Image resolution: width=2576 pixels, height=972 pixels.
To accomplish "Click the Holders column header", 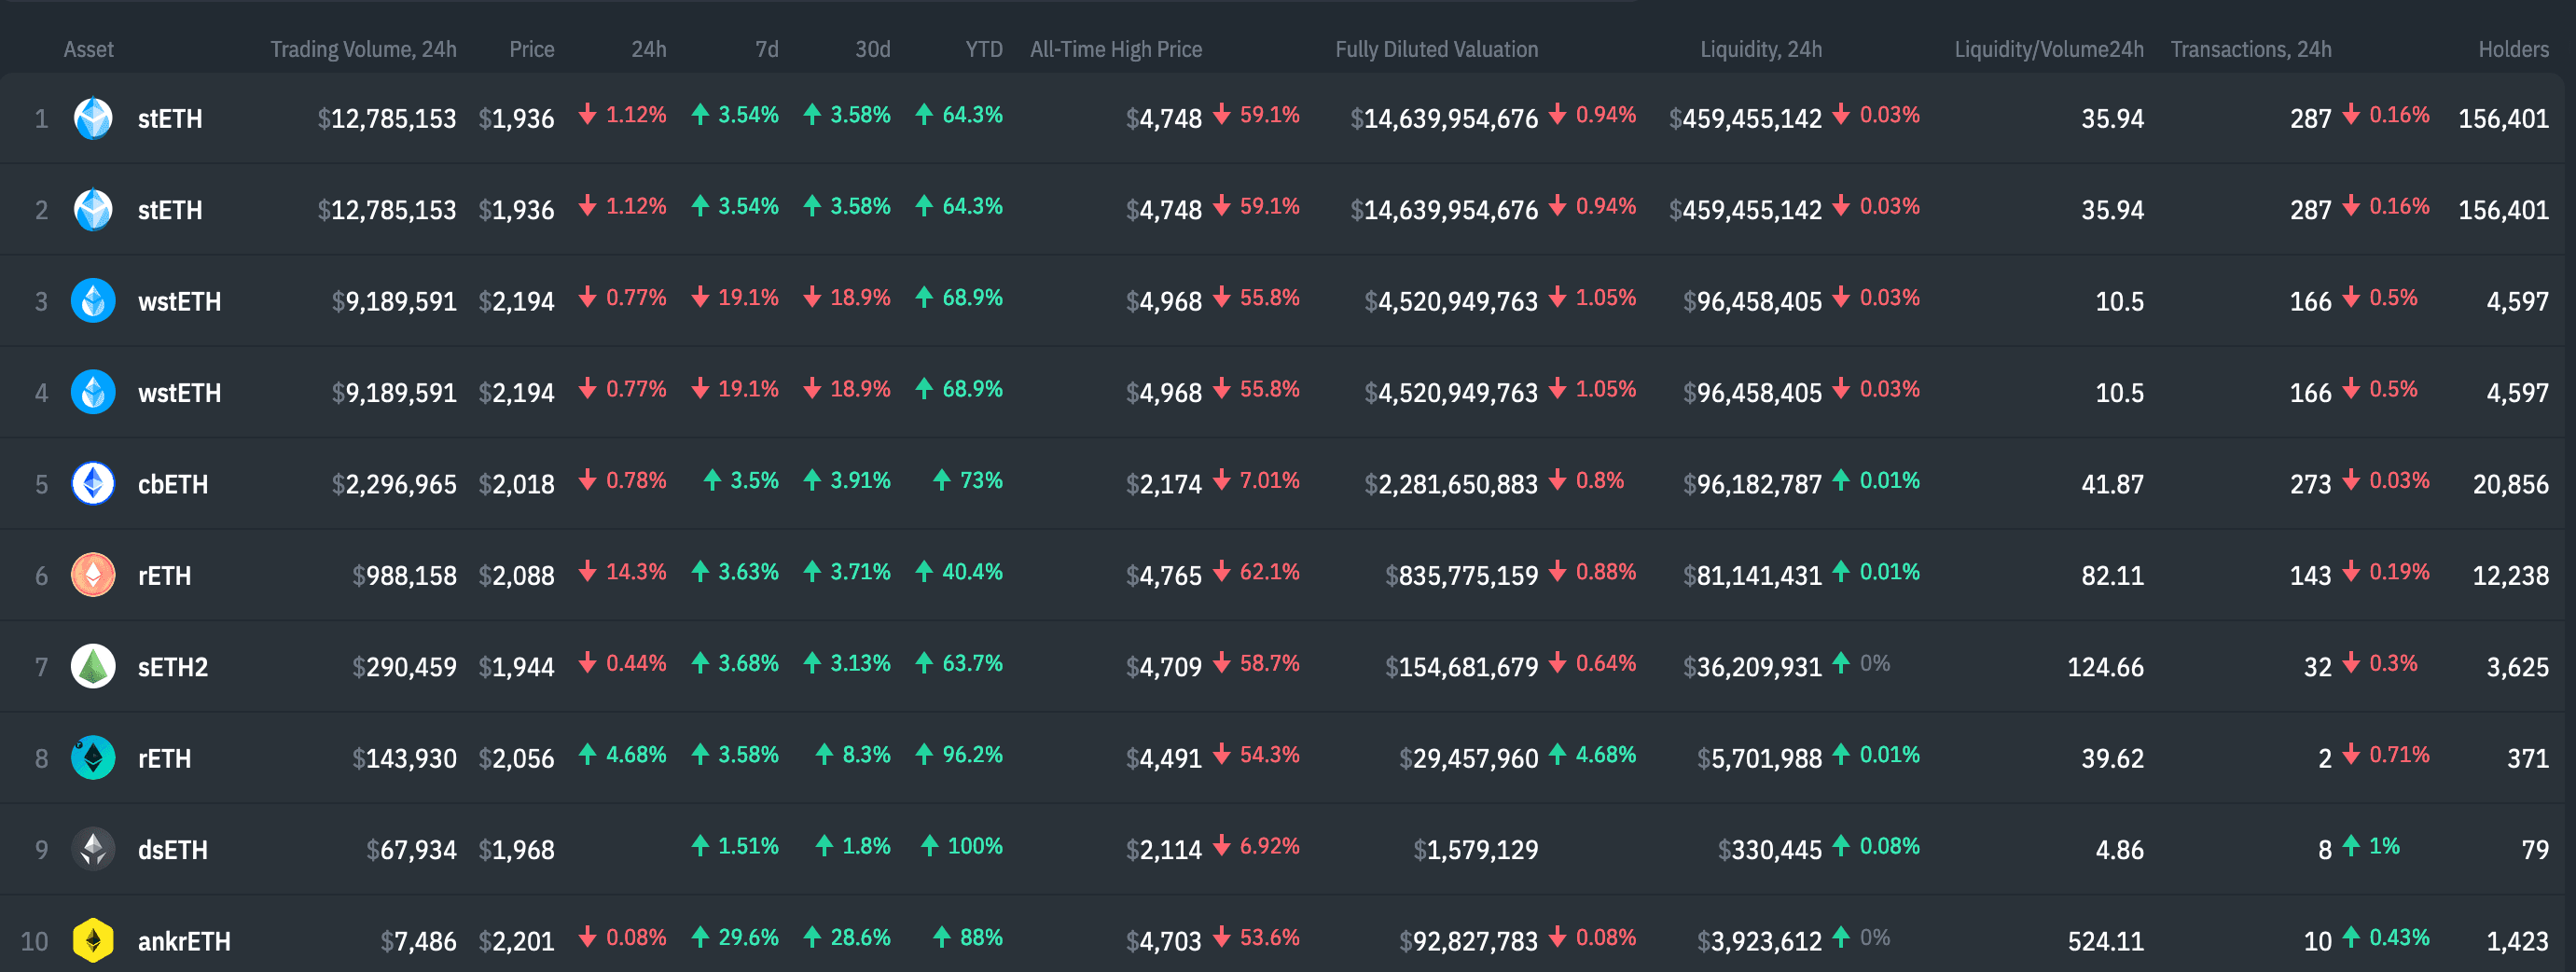I will click(x=2513, y=49).
